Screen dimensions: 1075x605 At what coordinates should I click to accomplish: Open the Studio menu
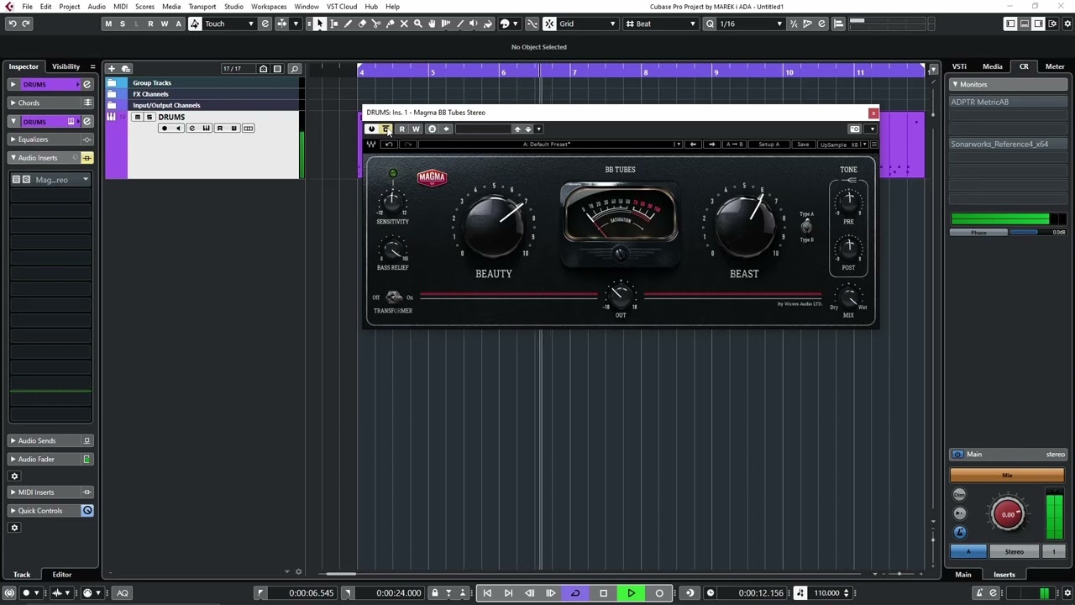[233, 7]
